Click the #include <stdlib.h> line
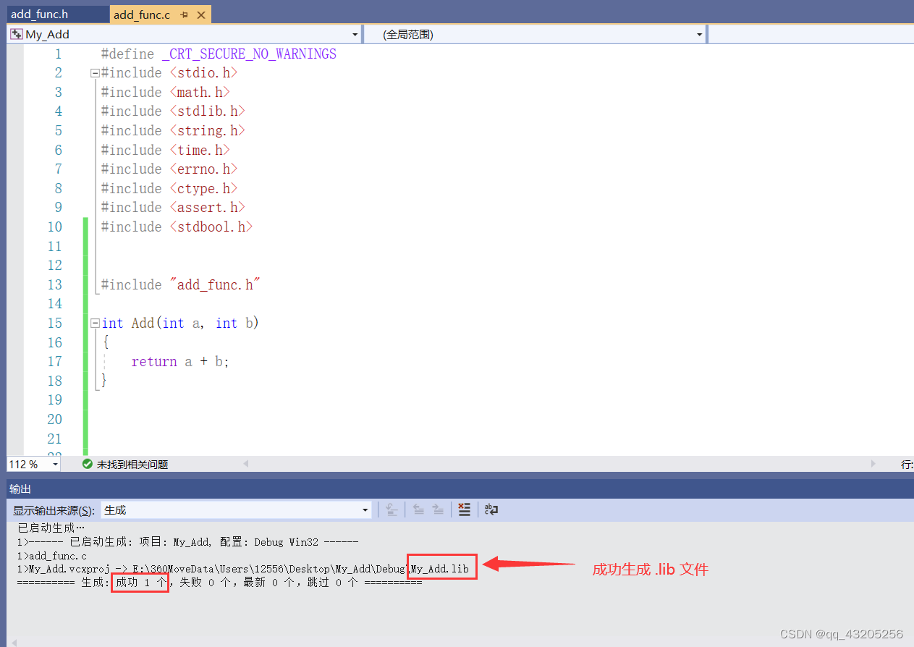Viewport: 914px width, 647px height. [x=173, y=111]
